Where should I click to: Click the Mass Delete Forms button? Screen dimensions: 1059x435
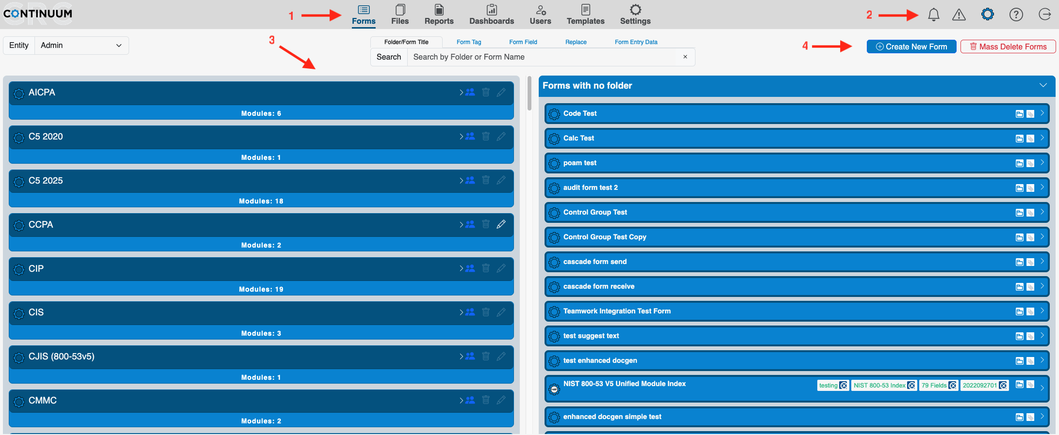[1008, 47]
